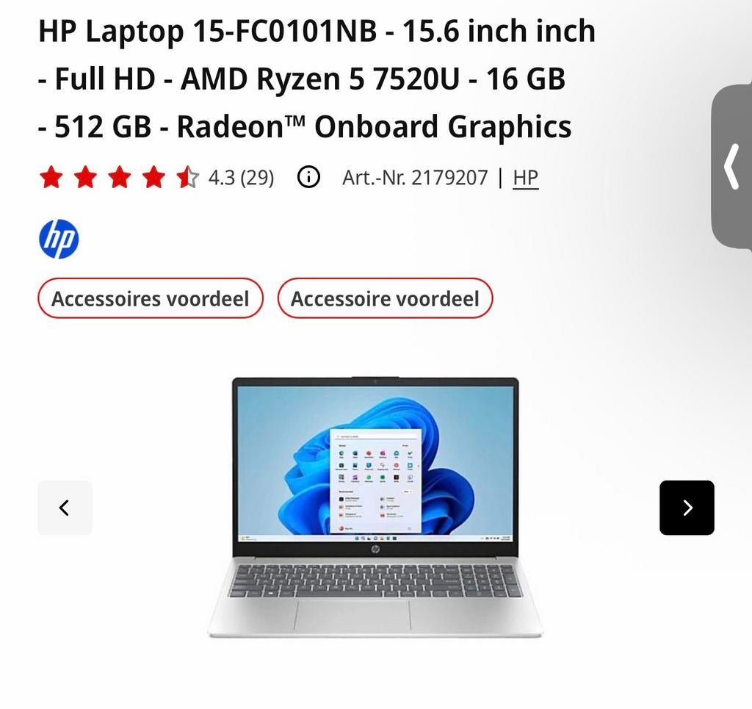
Task: Select the Accessoires voordeel chip
Action: [151, 298]
